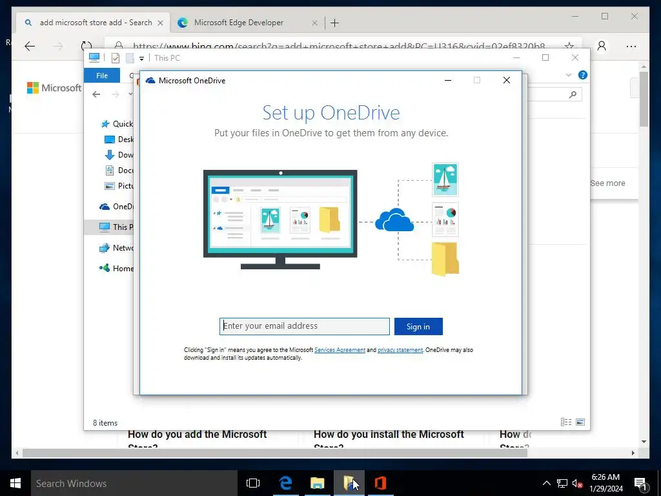The width and height of the screenshot is (661, 496).
Task: Select Downloads folder in navigation pane
Action: click(119, 155)
